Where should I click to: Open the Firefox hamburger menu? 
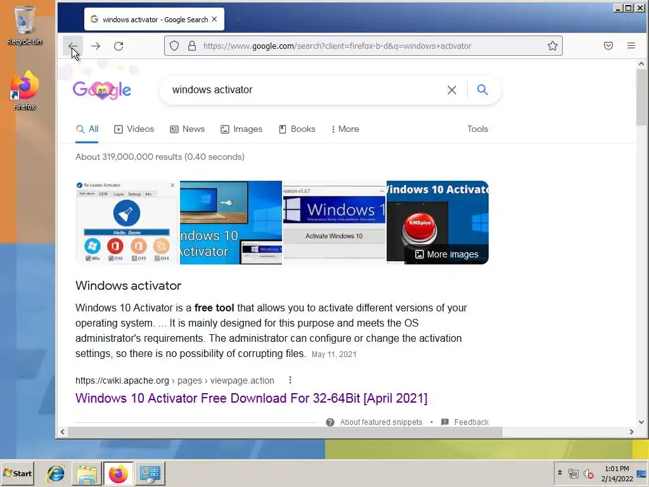(631, 46)
